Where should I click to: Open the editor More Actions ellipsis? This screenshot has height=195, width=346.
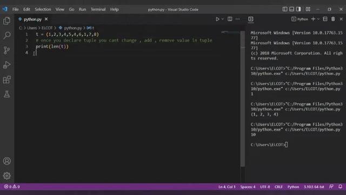[238, 19]
